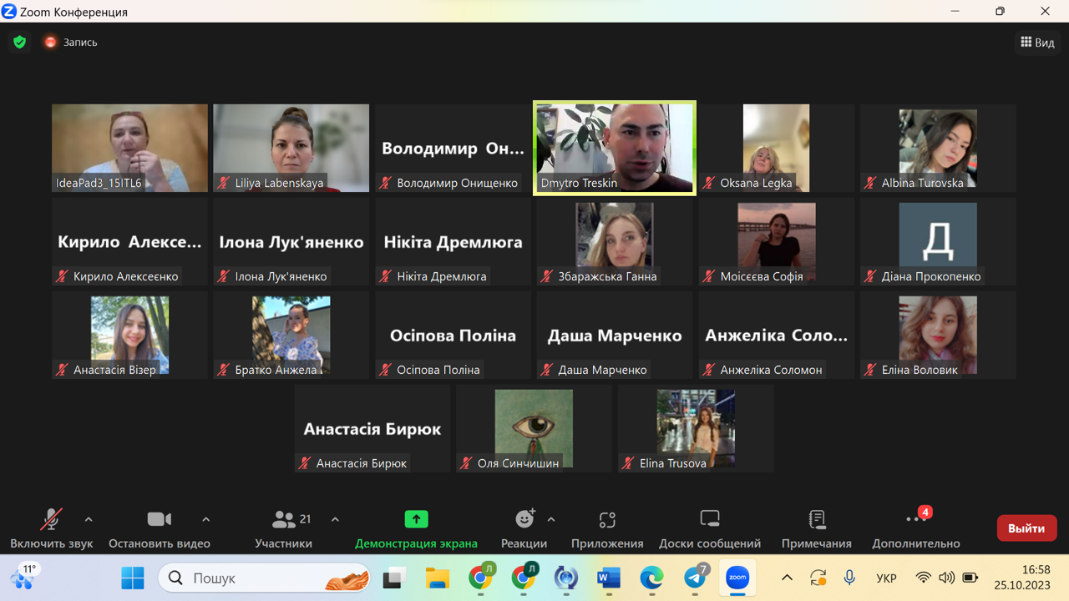Open Доски сообщений whiteboards
This screenshot has width=1069, height=601.
tap(710, 529)
